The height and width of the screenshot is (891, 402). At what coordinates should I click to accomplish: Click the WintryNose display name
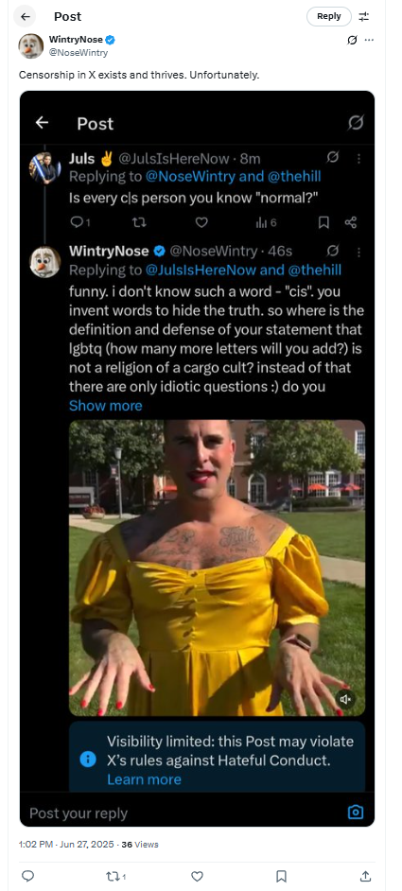click(77, 39)
